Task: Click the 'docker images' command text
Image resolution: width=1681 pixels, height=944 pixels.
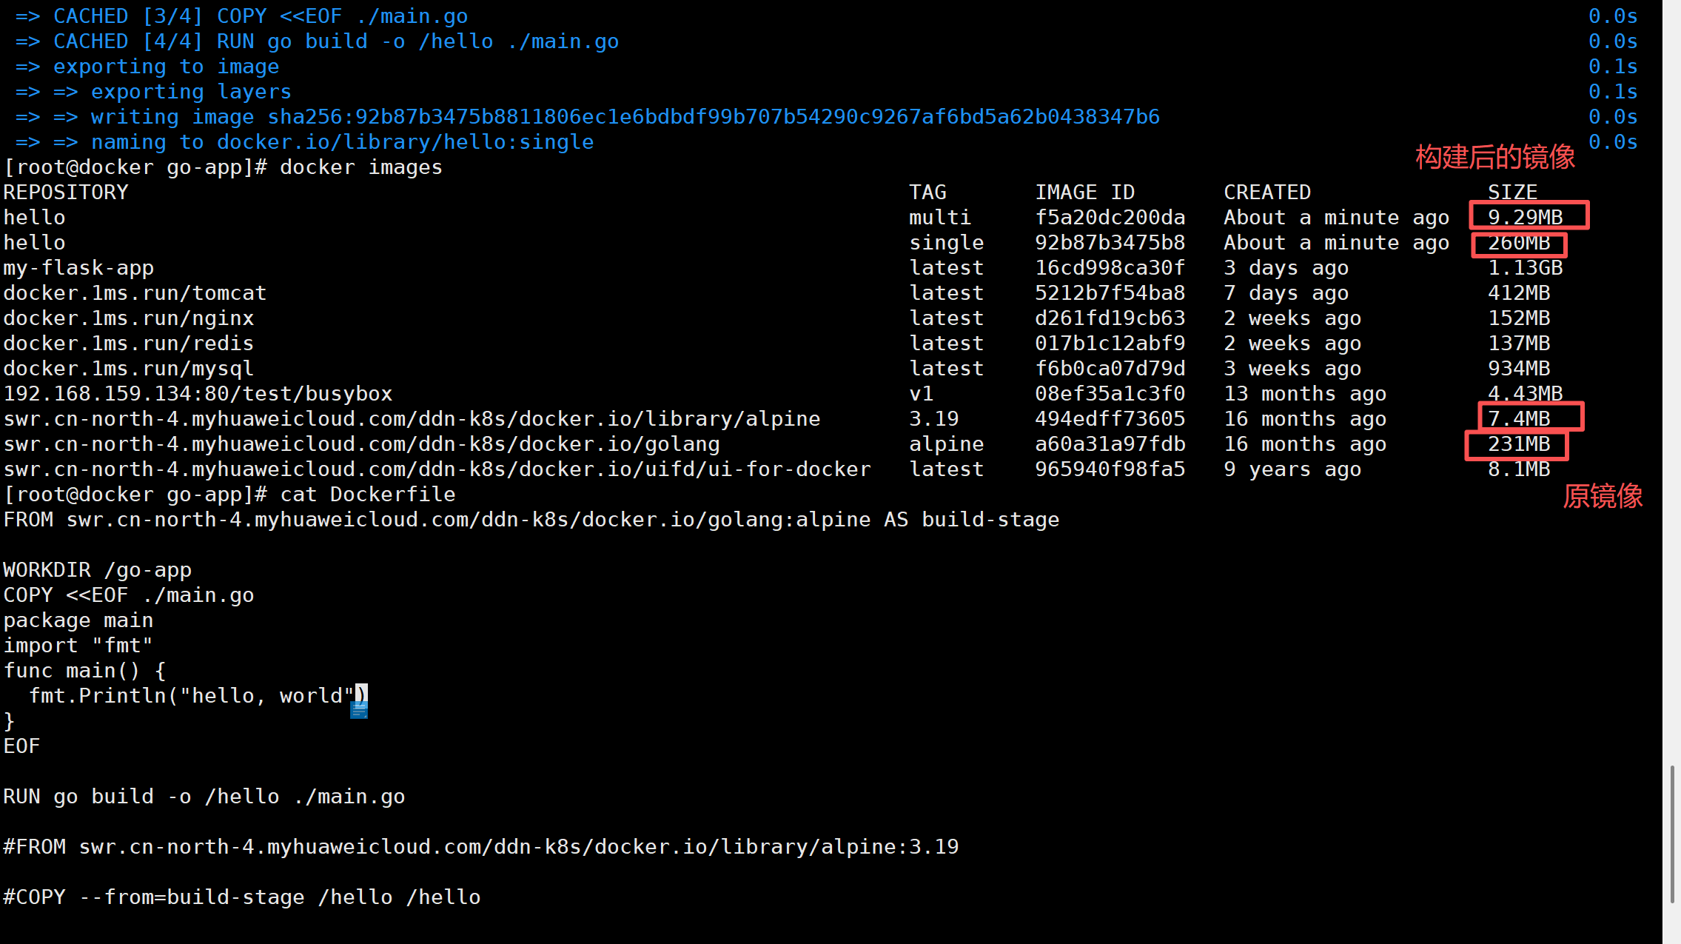Action: 360,167
